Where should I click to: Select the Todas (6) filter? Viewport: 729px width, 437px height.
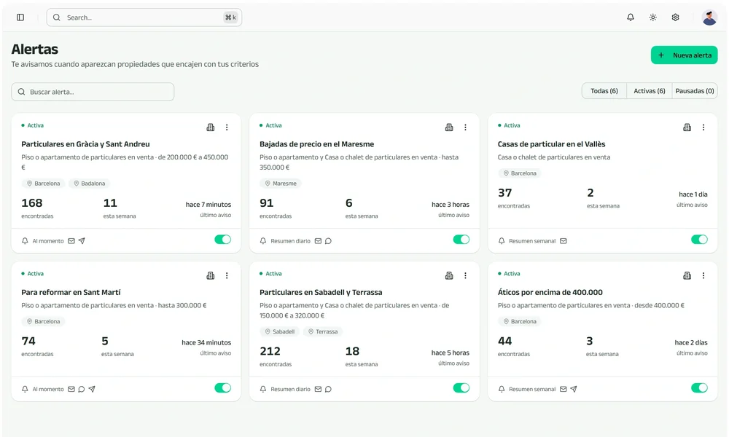coord(604,91)
